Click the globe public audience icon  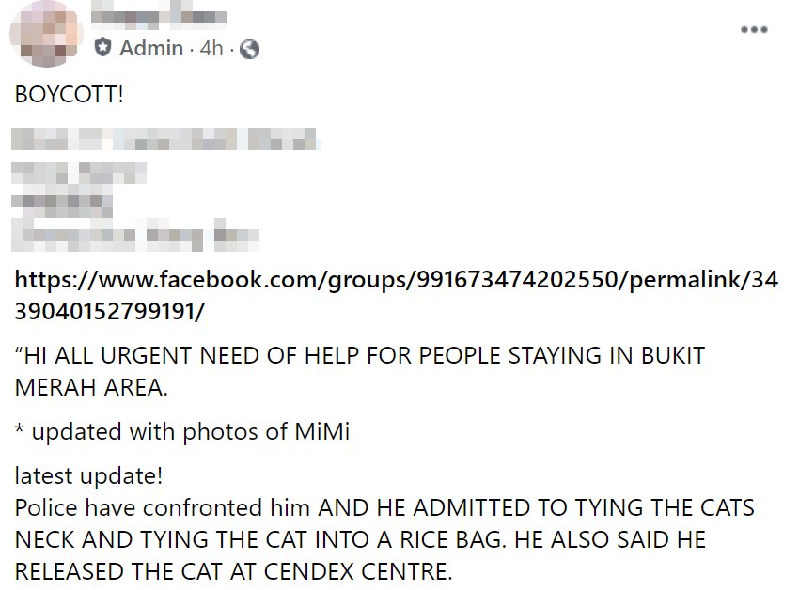[249, 49]
